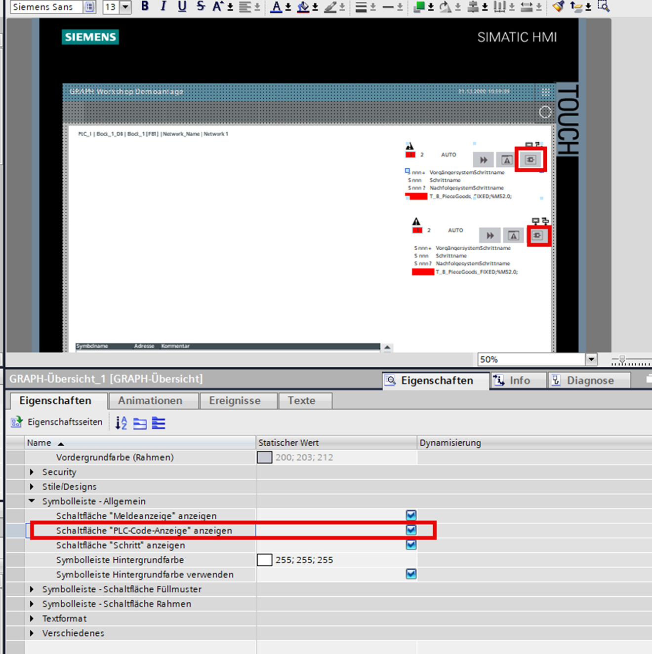Screen dimensions: 652x654
Task: Click the "PLC_1 | Block_1_DB" breadcrumb text
Action: tap(101, 134)
